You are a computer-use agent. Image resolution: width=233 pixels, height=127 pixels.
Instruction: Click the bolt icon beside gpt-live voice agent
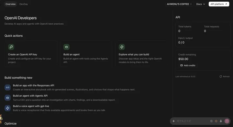tap(7, 108)
